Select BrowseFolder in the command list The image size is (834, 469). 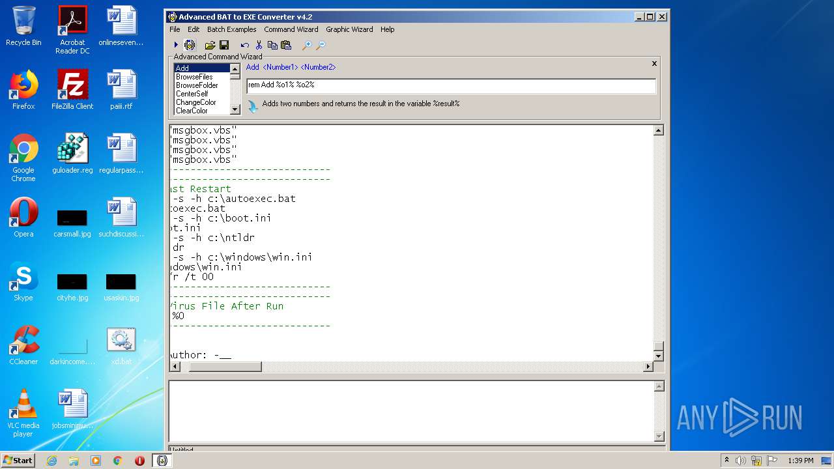202,85
